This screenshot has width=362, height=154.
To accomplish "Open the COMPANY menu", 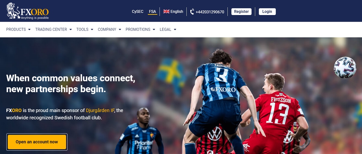I will pos(109,30).
